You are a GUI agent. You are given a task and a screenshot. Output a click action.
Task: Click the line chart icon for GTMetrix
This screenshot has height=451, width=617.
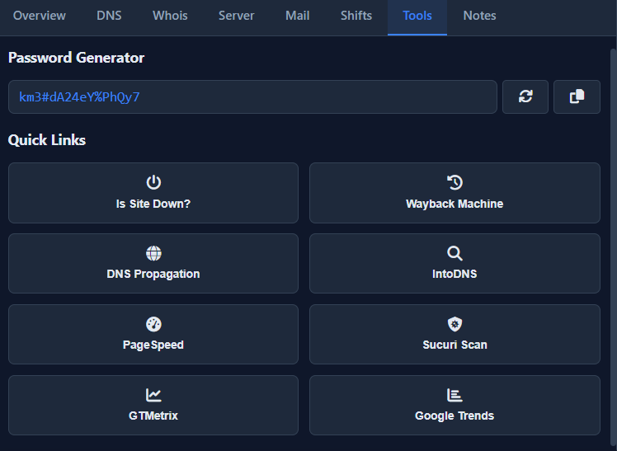[153, 395]
